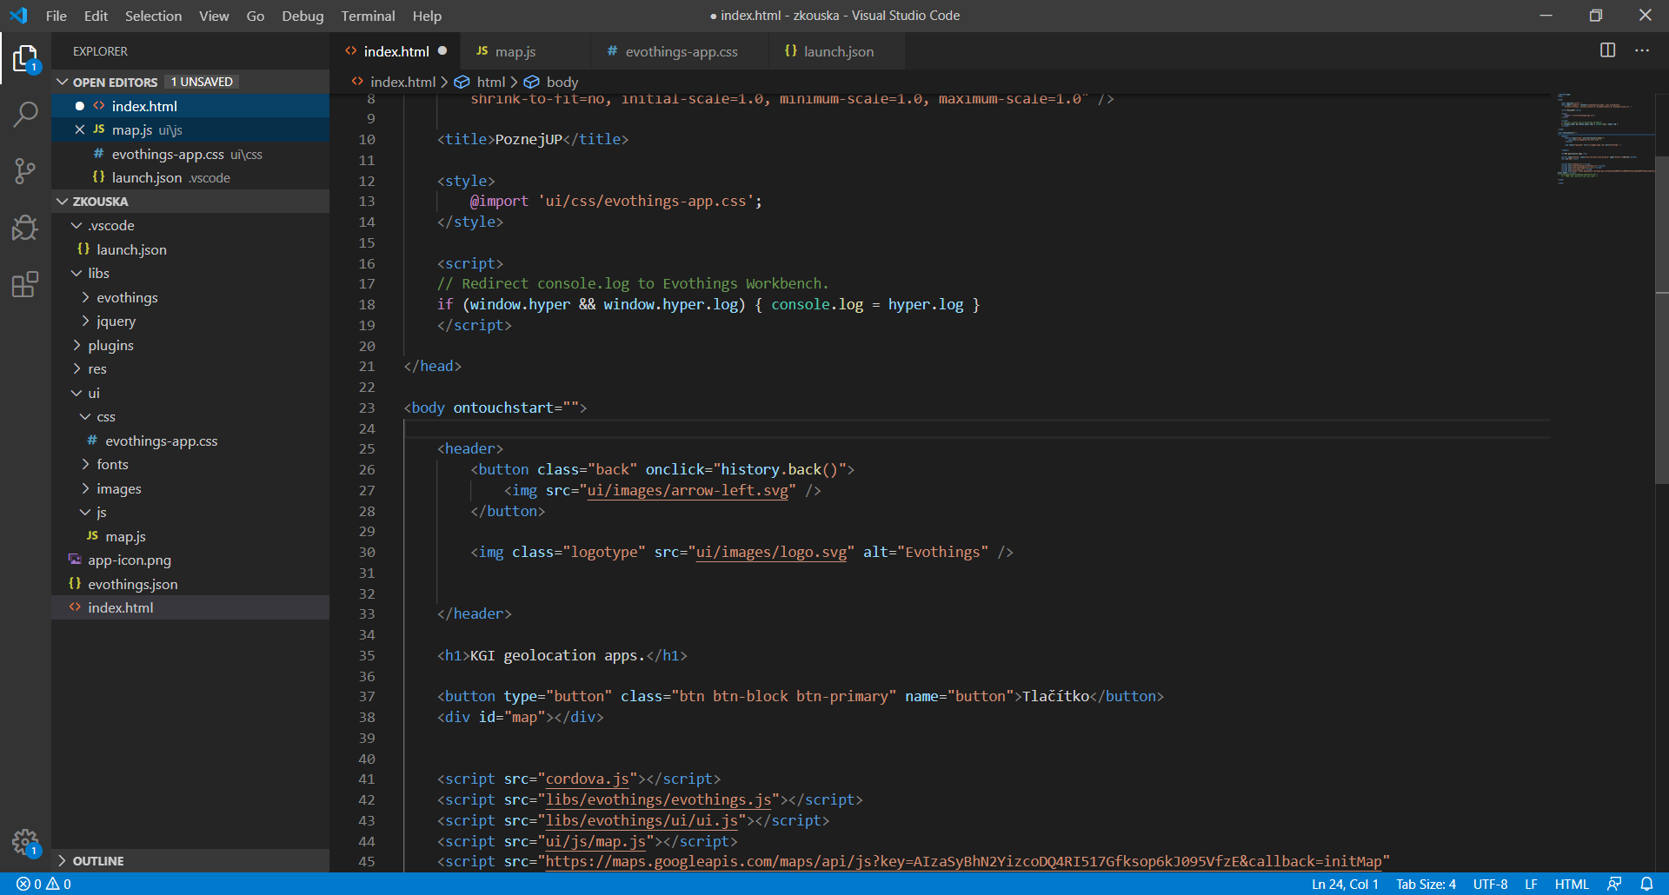Open launch.json under .vscode folder
This screenshot has width=1669, height=895.
pos(190,249)
